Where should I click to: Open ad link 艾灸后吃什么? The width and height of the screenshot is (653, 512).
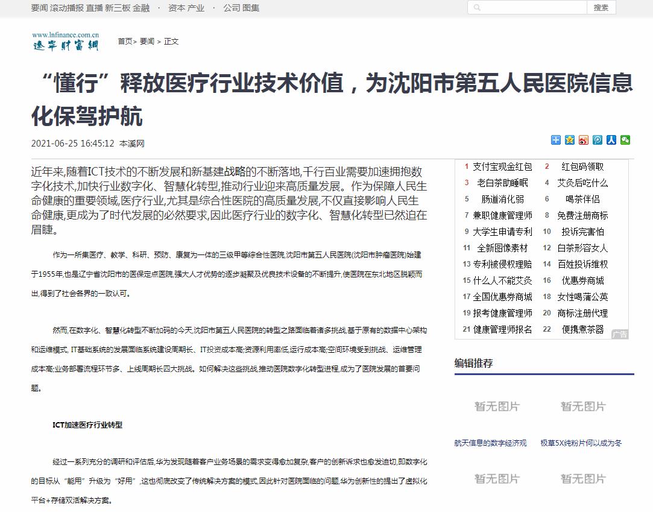(x=582, y=183)
